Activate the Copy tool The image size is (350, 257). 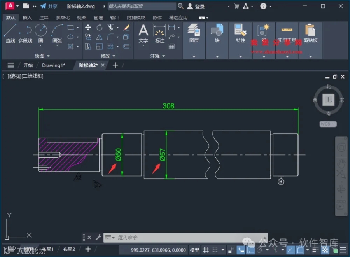pyautogui.click(x=88, y=37)
